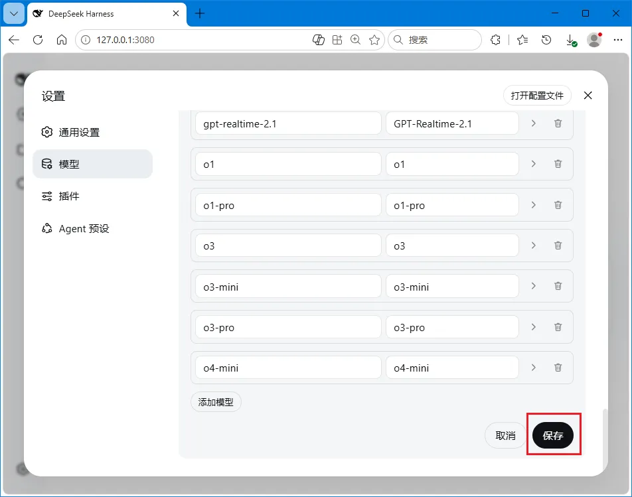632x497 pixels.
Task: Delete the o1-pro model row
Action: click(x=558, y=205)
